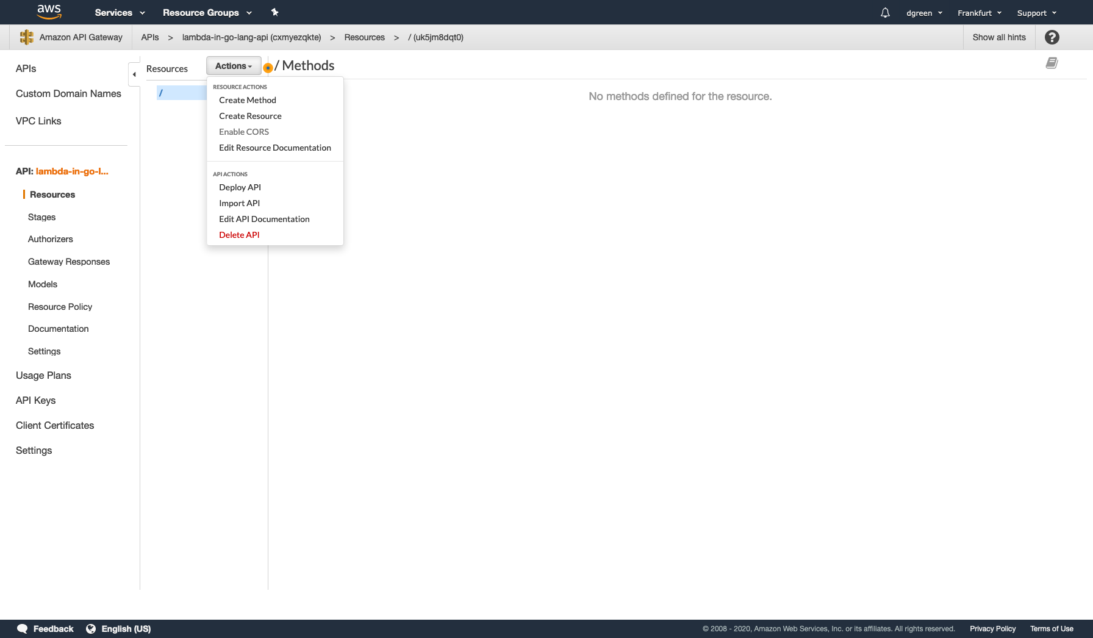Open Stages section
The image size is (1093, 638).
41,217
